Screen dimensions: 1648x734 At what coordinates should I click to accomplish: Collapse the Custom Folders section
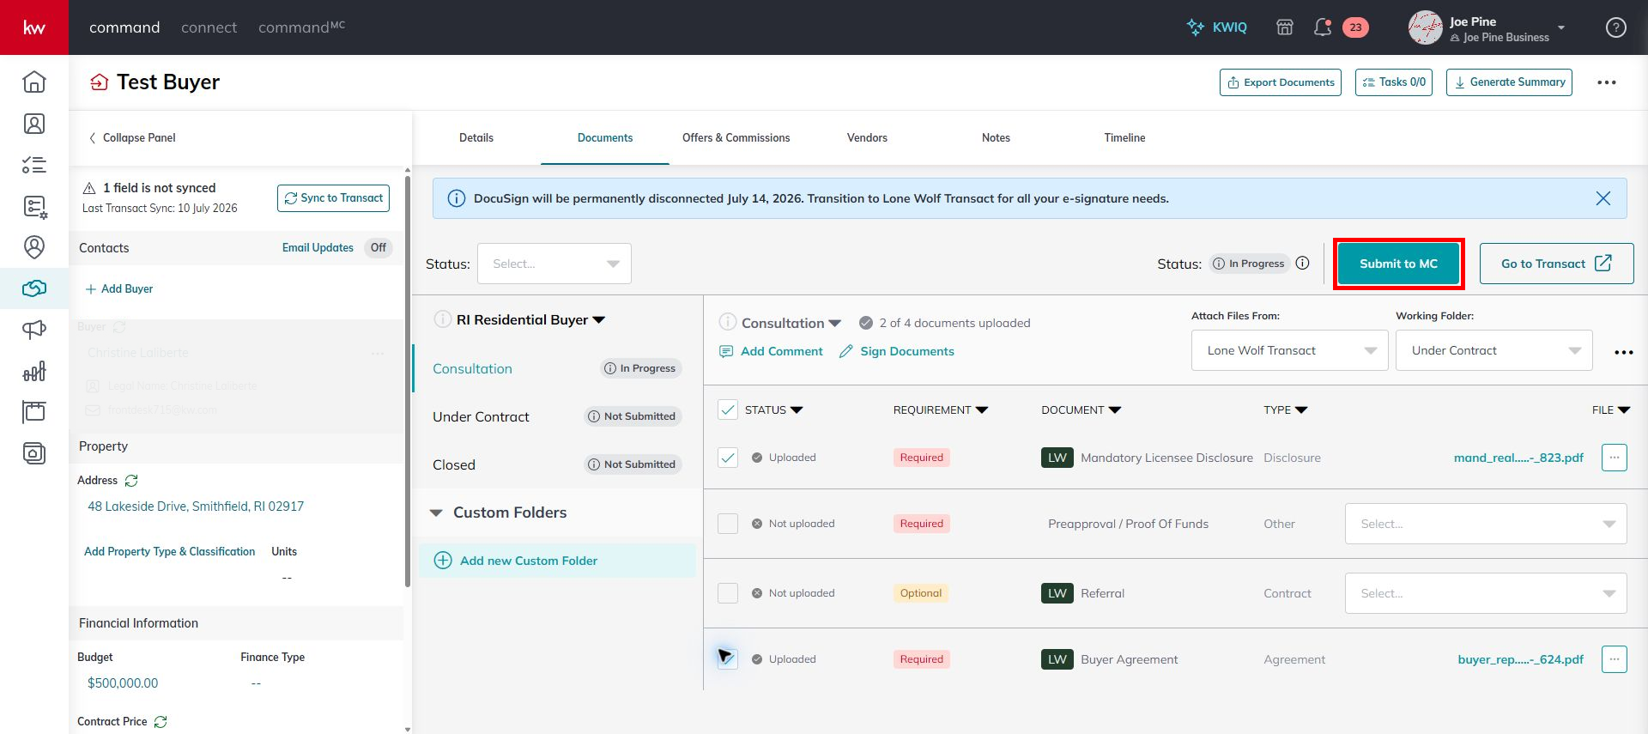pyautogui.click(x=436, y=513)
